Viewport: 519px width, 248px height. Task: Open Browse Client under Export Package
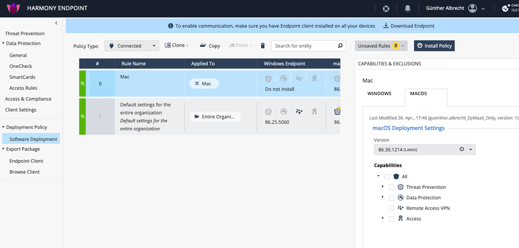point(24,172)
